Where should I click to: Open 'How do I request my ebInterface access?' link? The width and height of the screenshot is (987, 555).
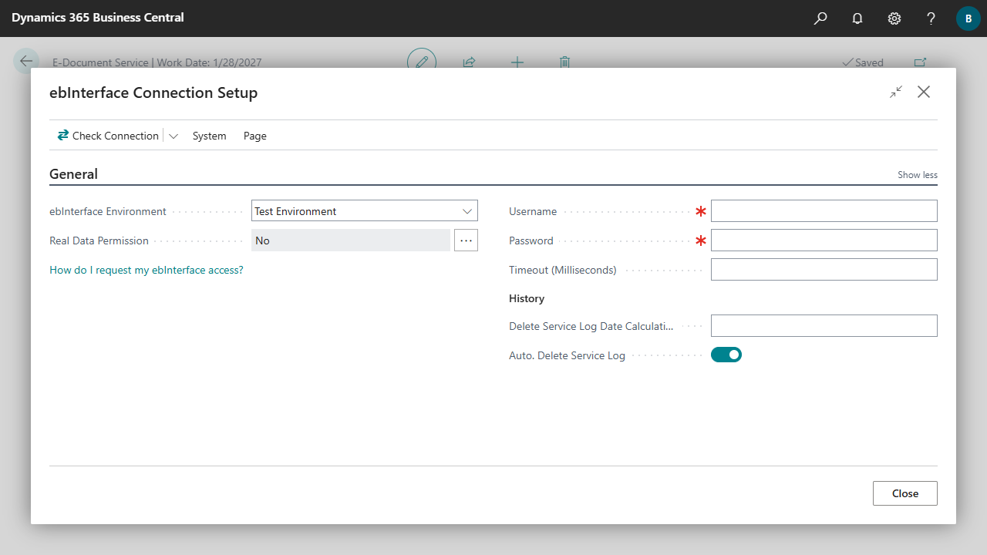click(147, 270)
